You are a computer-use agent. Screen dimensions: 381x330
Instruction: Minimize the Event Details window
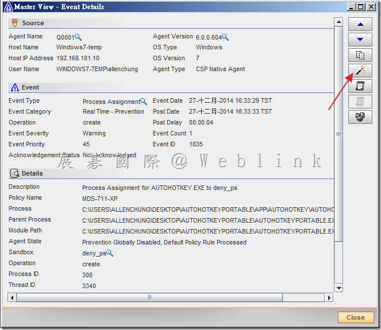point(351,6)
